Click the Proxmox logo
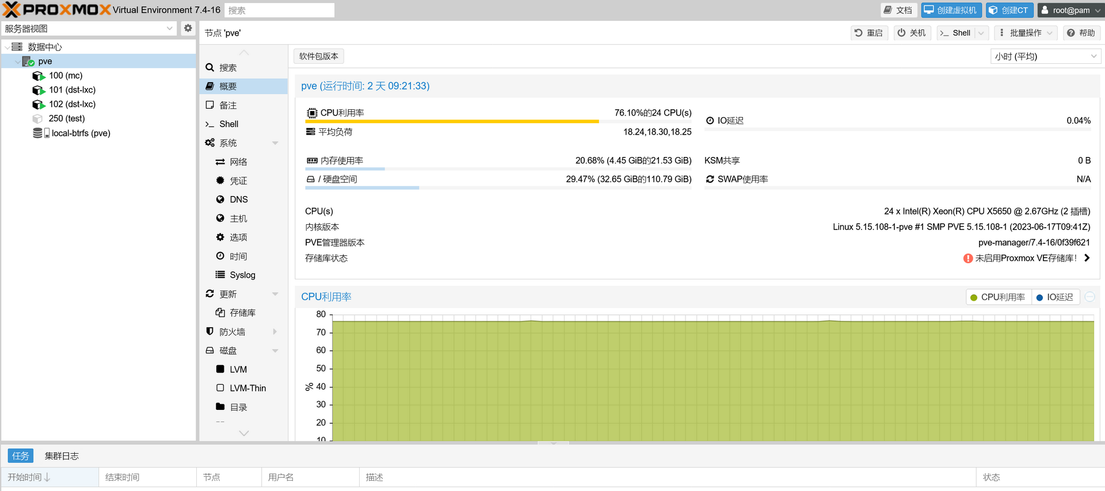 pyautogui.click(x=57, y=10)
